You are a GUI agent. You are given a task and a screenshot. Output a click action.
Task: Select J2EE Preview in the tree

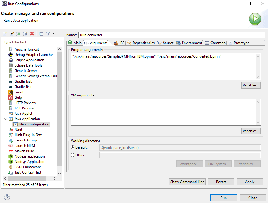click(x=24, y=108)
